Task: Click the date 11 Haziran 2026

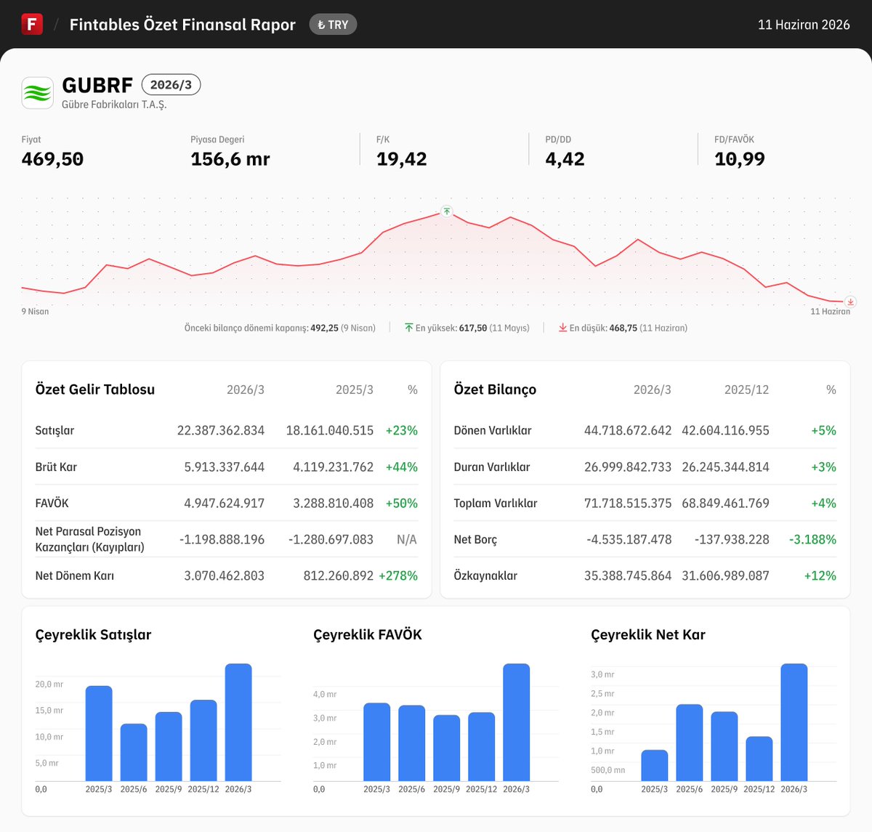Action: pyautogui.click(x=804, y=25)
